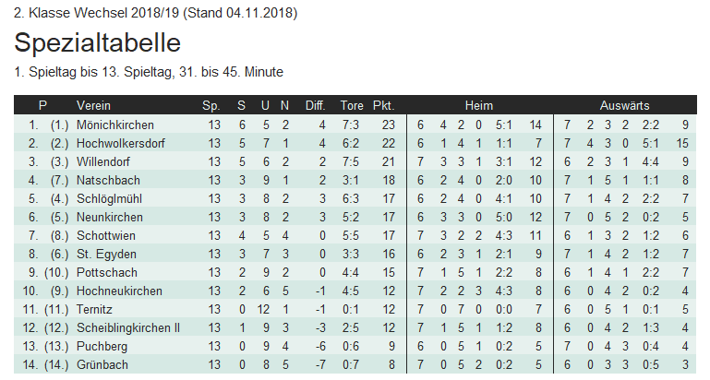Select Pottschach in the standings

pyautogui.click(x=105, y=272)
